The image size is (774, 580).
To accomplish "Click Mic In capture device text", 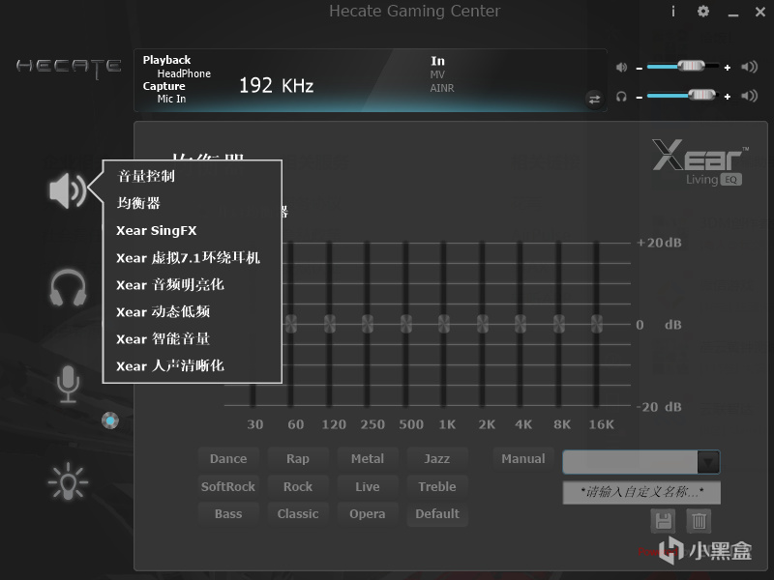I will pyautogui.click(x=171, y=99).
